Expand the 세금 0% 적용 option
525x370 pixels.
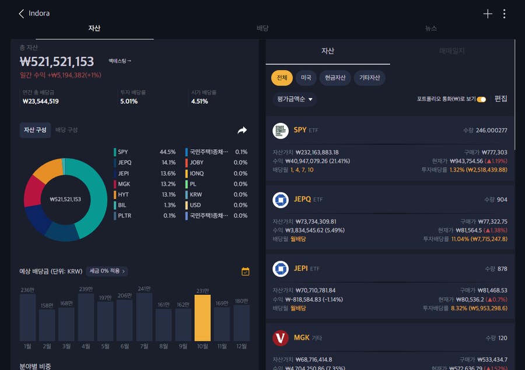[x=107, y=271]
